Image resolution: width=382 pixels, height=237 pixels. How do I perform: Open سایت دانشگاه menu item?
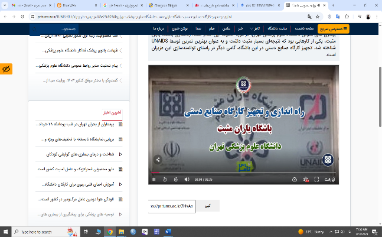tap(277, 28)
